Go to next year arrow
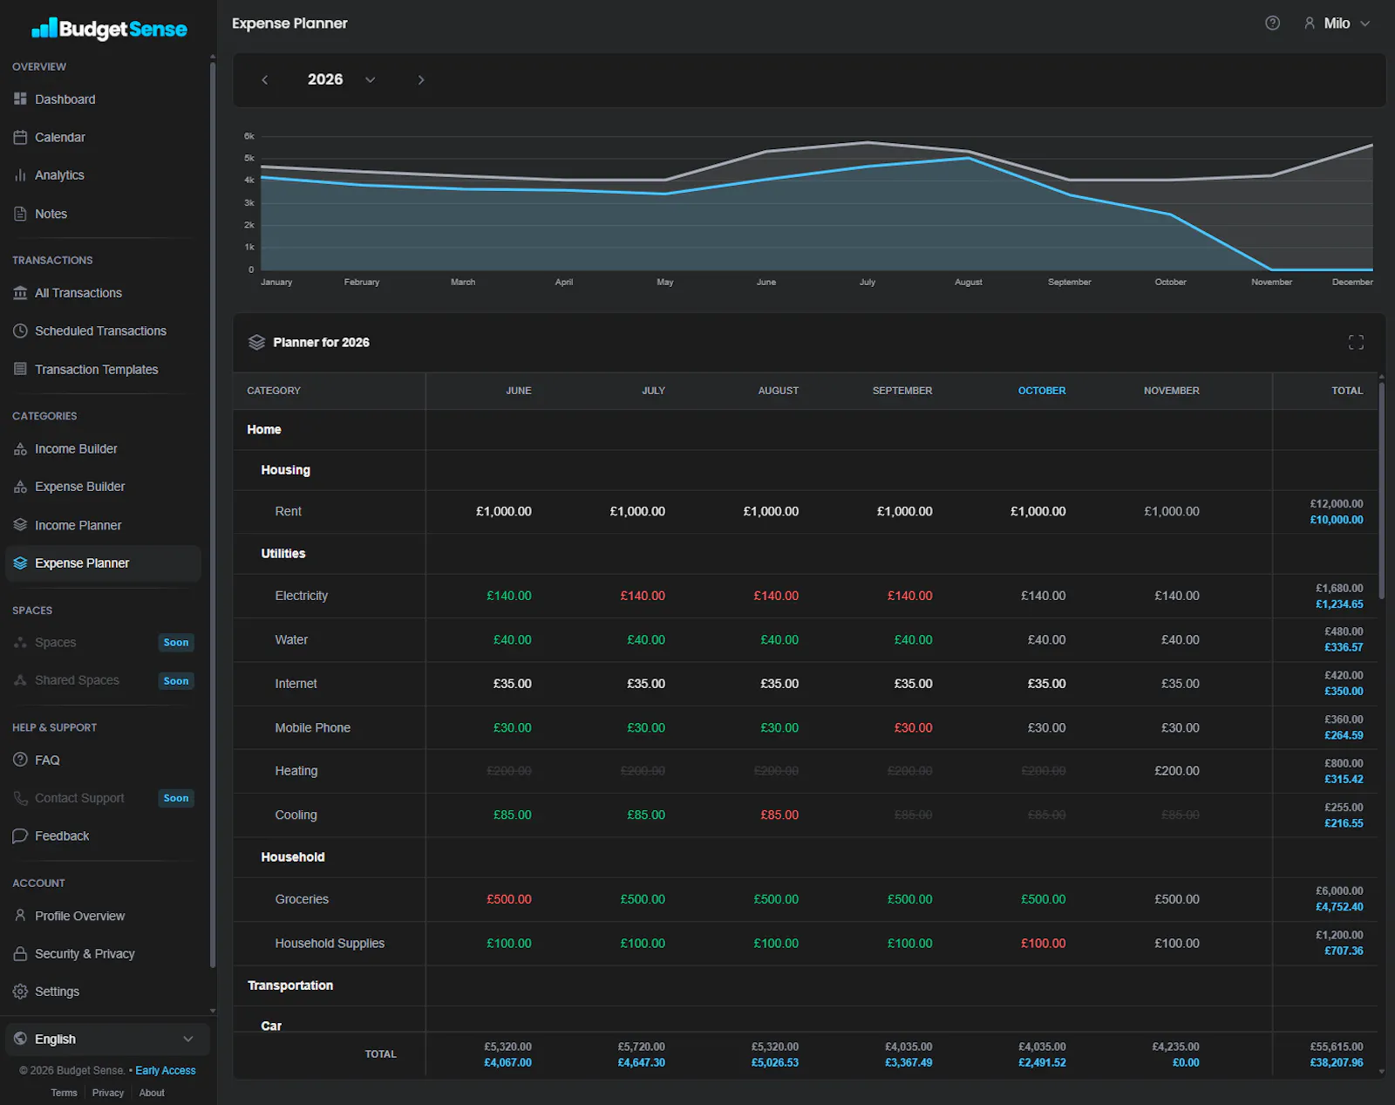 point(421,79)
